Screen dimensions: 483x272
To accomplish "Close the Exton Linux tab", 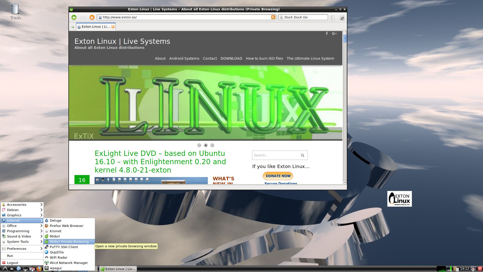I will [x=113, y=27].
